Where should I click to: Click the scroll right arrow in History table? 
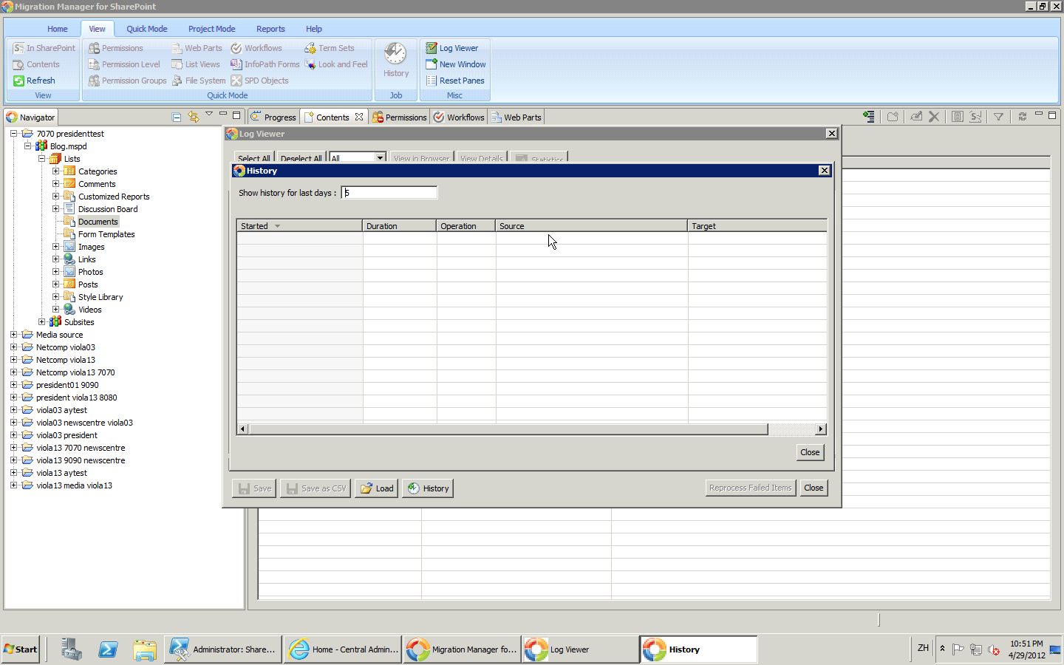820,429
